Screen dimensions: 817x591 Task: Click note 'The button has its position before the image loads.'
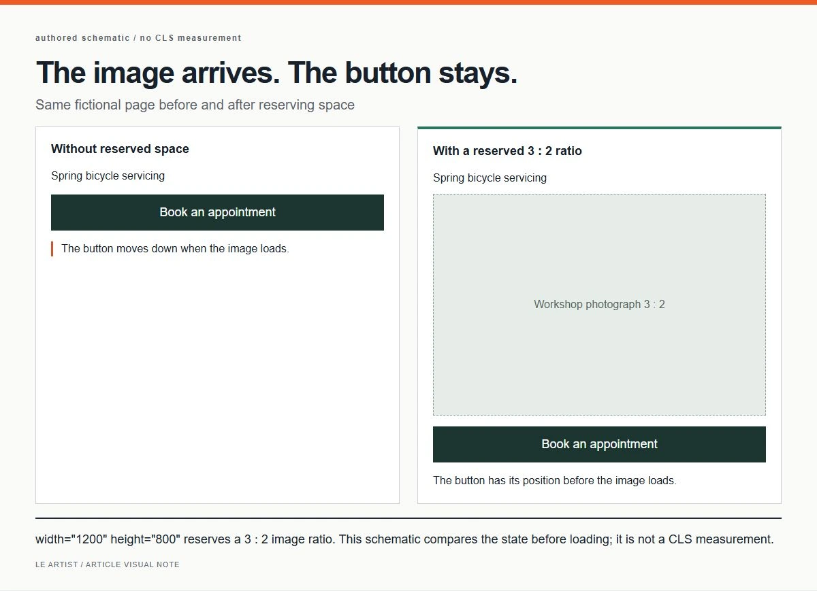coord(554,481)
